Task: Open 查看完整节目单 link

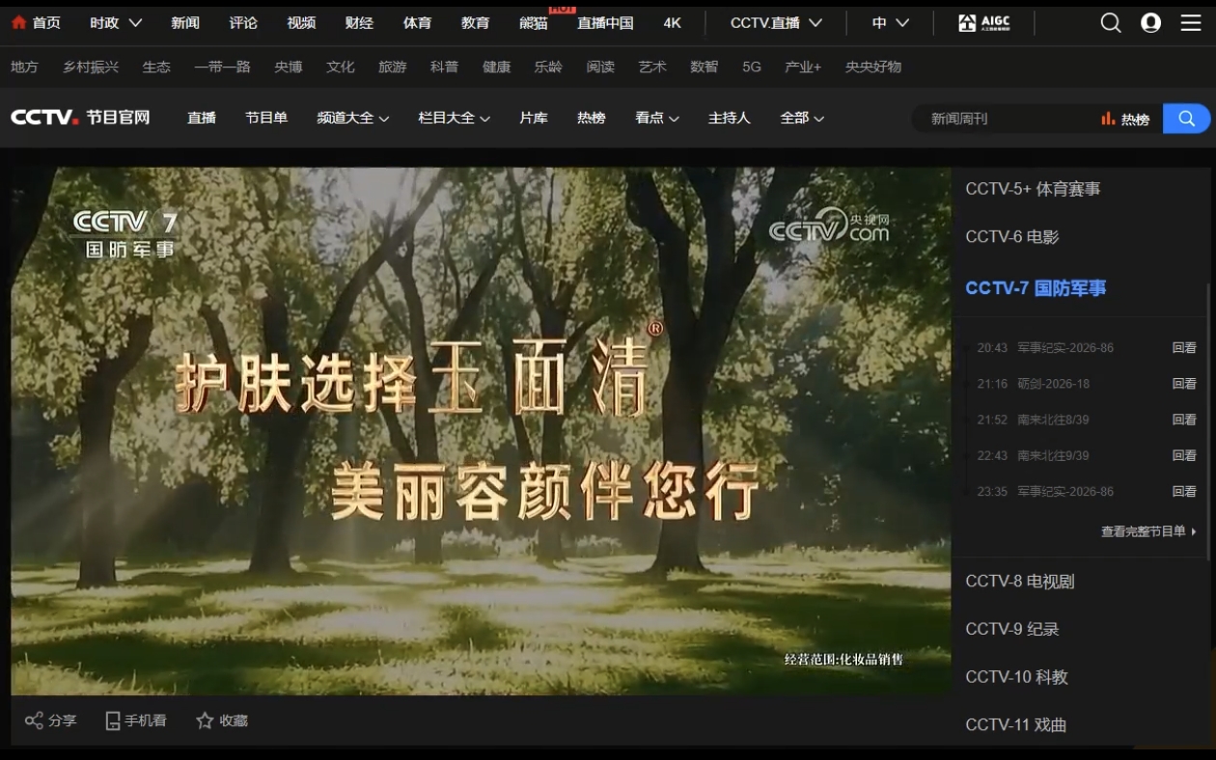Action: point(1148,531)
